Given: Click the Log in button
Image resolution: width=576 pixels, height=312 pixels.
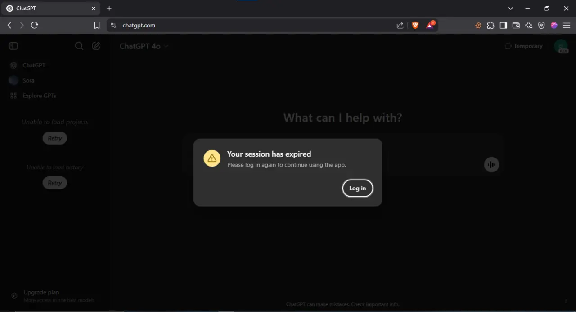Looking at the screenshot, I should pyautogui.click(x=358, y=188).
